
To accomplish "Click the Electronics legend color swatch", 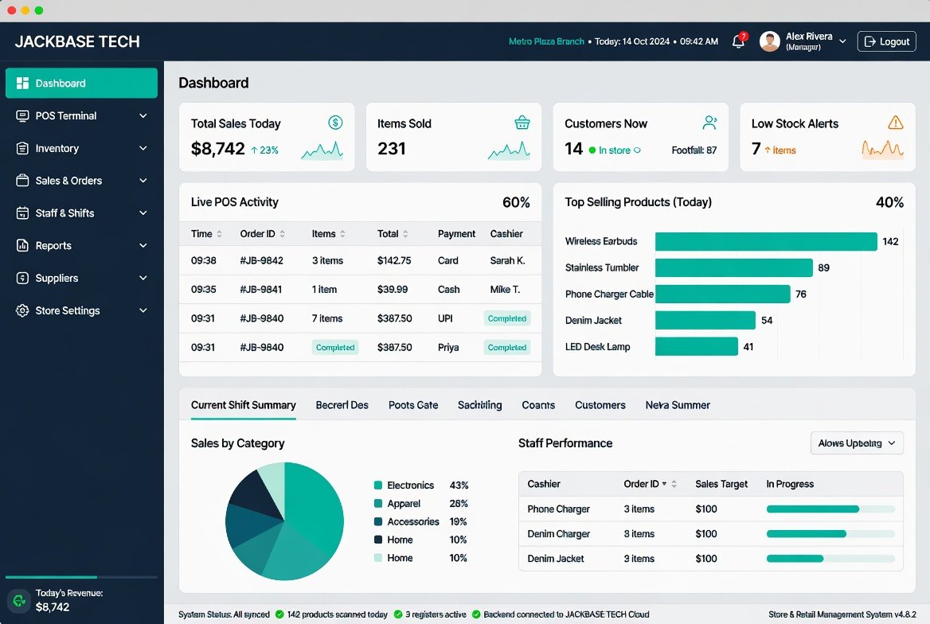I will pyautogui.click(x=377, y=486).
